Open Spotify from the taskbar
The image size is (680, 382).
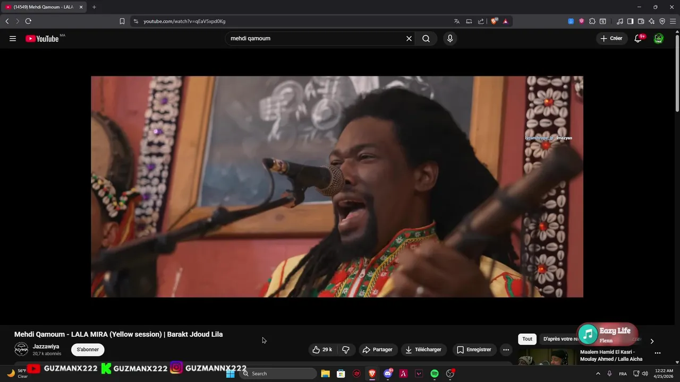point(435,374)
